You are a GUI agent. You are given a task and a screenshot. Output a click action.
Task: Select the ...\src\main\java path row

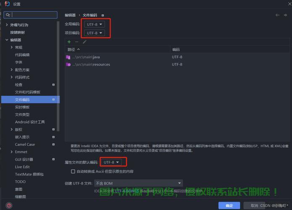177,57
